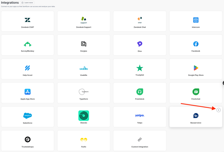
Task: Click the "Usabilla" label
Action: click(x=84, y=75)
